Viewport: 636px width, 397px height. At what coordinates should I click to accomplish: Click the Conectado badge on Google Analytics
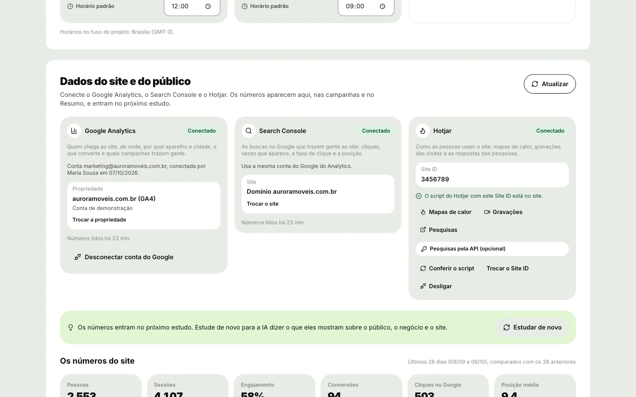[202, 131]
